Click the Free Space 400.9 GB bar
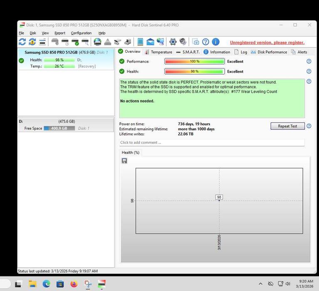The height and width of the screenshot is (291, 319). tap(59, 128)
